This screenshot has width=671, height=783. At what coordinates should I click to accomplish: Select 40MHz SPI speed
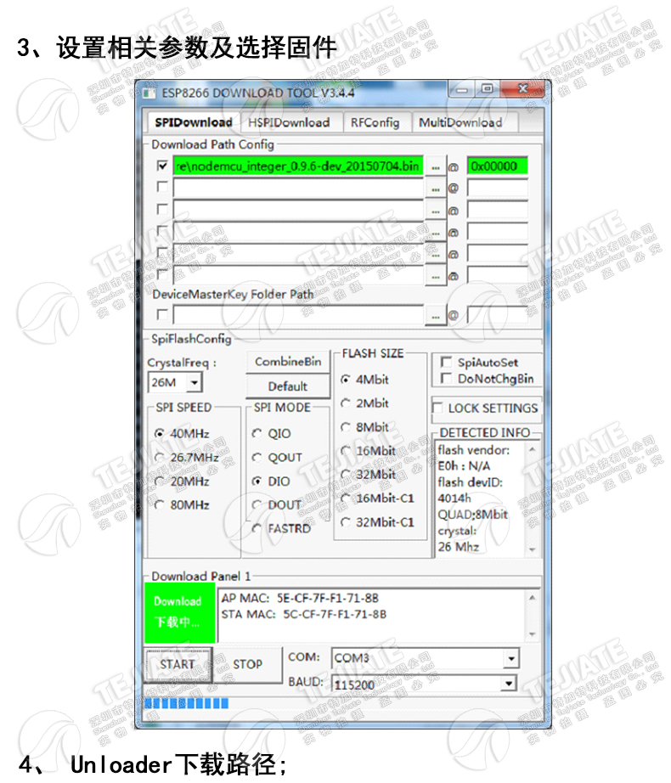[183, 433]
